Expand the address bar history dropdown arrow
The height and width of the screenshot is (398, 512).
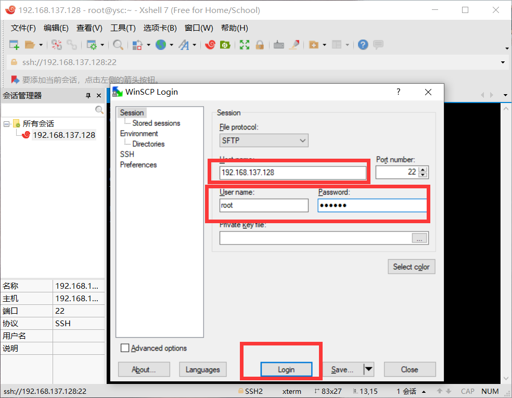click(x=503, y=62)
